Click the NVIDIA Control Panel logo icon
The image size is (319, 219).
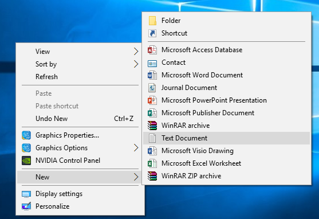pos(26,161)
